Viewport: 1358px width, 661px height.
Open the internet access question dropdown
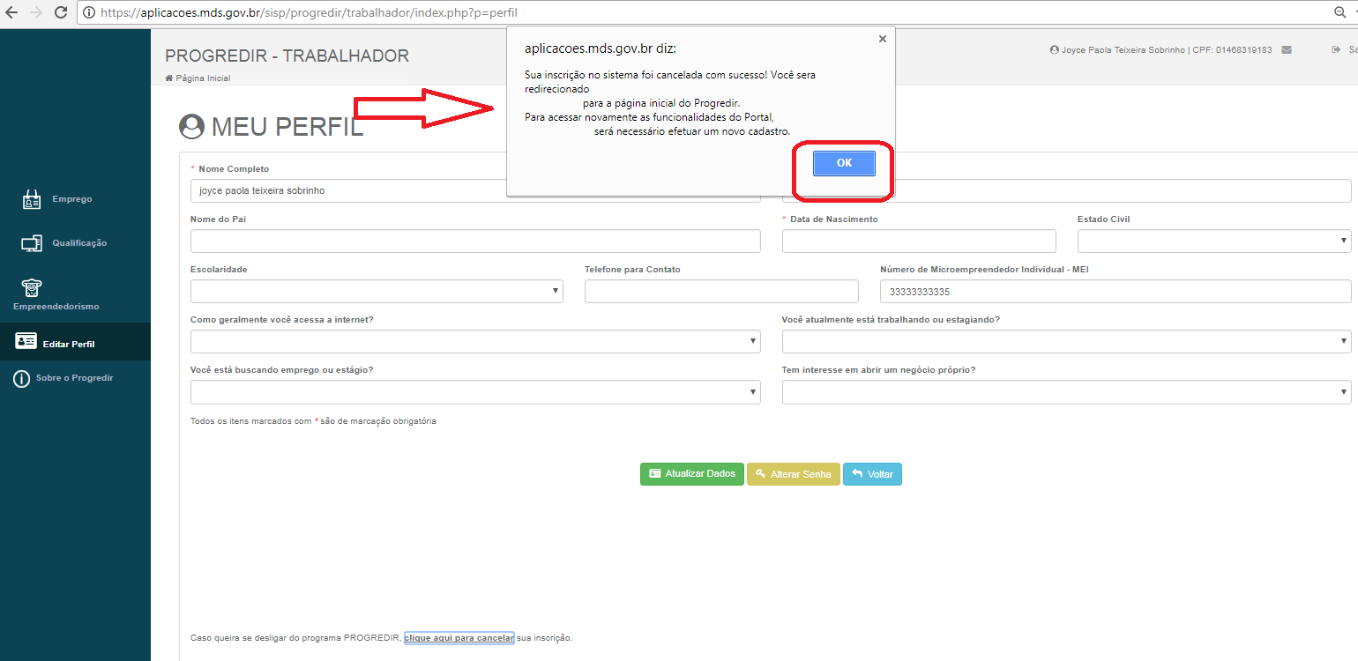coord(475,342)
